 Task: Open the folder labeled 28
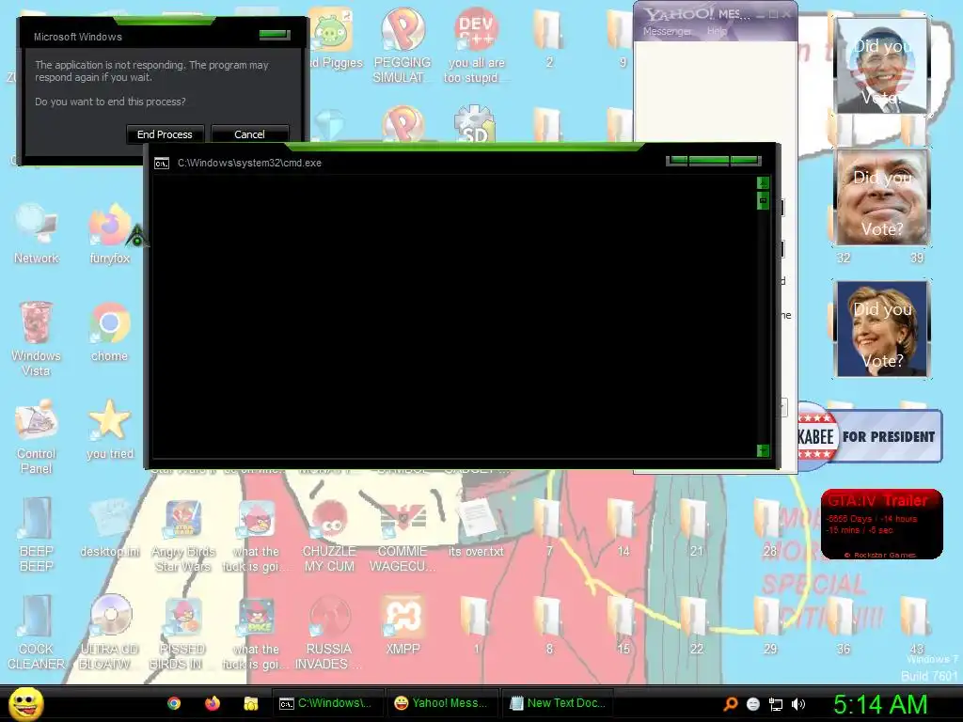pos(769,528)
